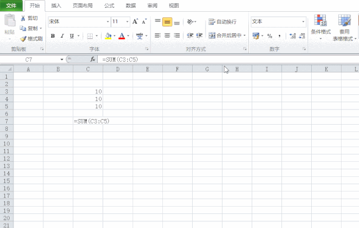Screen dimensions: 359x228
Task: Apply comma style button
Action: (279, 36)
